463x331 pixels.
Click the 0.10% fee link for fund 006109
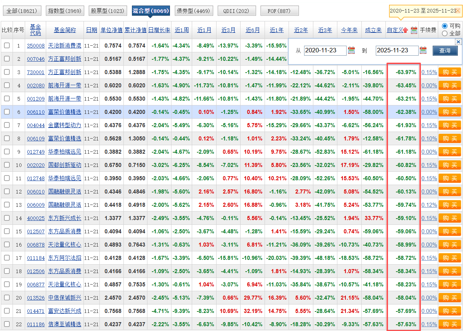(x=429, y=139)
